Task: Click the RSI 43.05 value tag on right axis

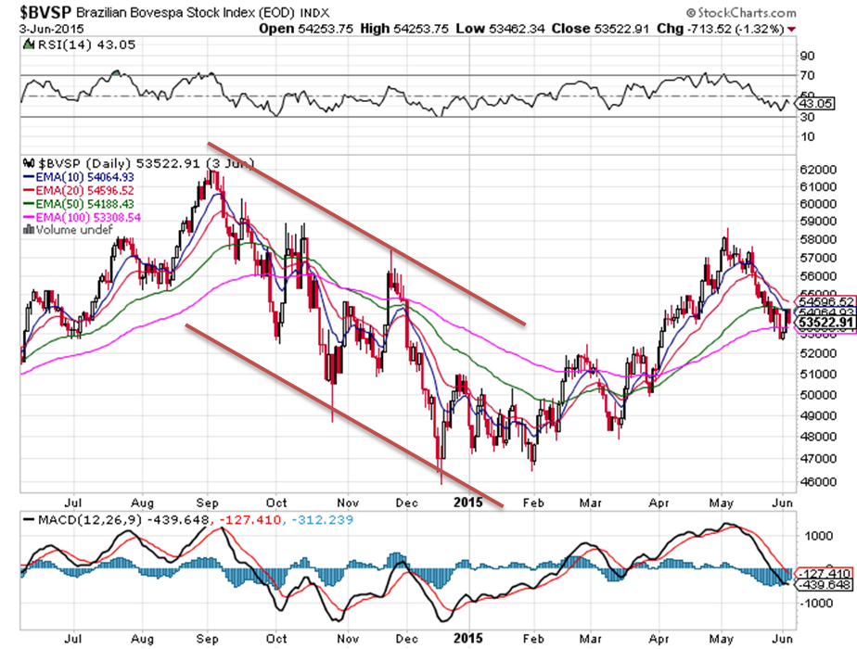Action: click(815, 106)
